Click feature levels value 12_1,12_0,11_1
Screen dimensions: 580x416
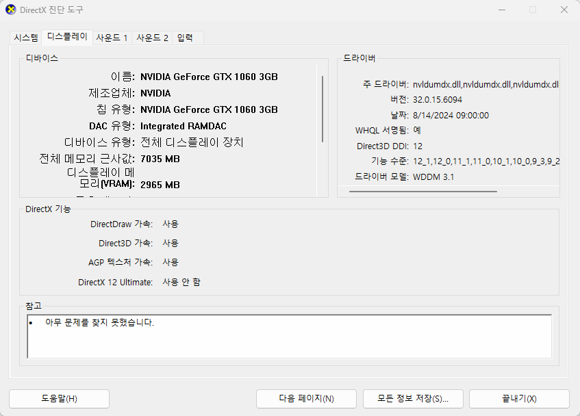(x=486, y=161)
